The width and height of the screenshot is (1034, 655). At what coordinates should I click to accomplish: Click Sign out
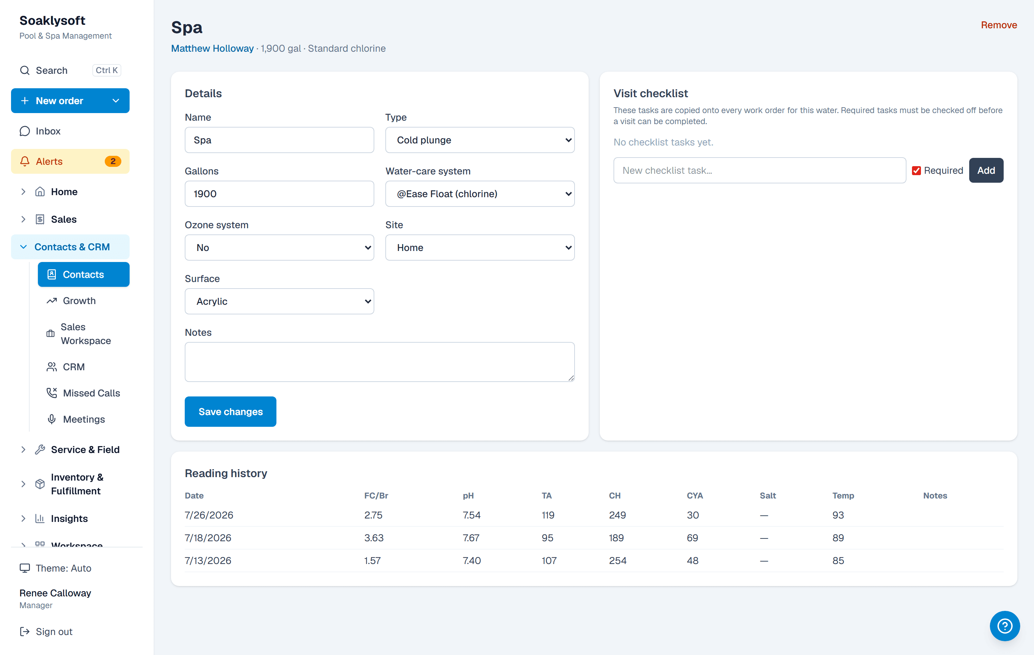(x=54, y=631)
